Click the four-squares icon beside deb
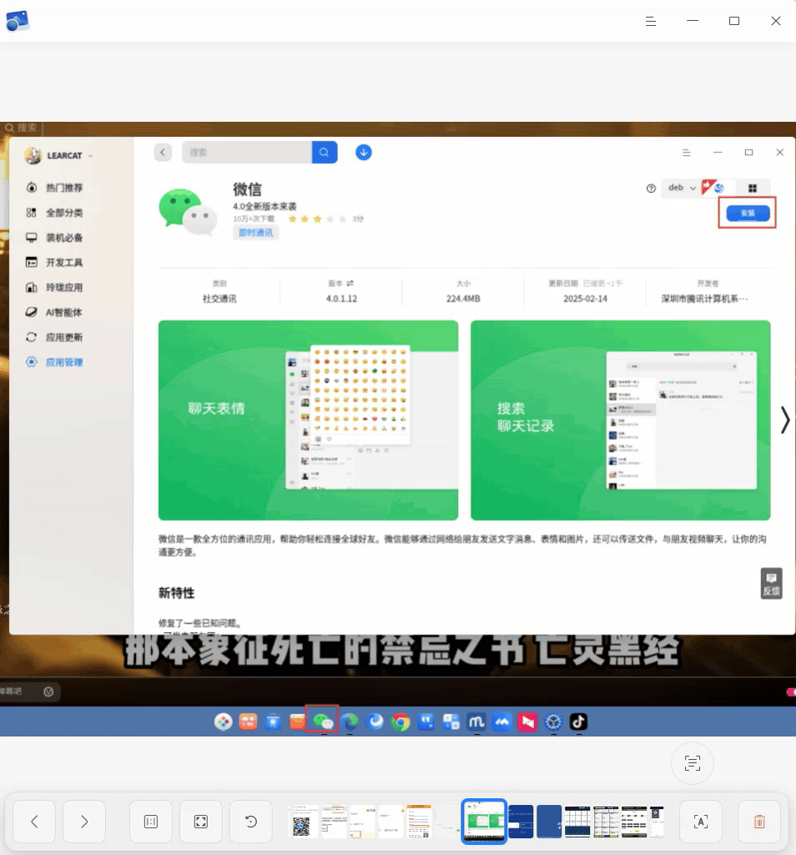Image resolution: width=796 pixels, height=855 pixels. [x=753, y=188]
